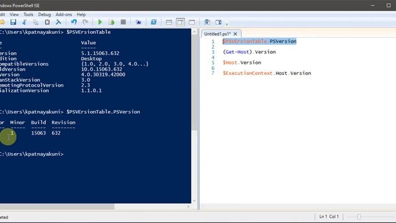The height and width of the screenshot is (223, 396).
Task: Click the Cut (scissors) icon
Action: pyautogui.click(x=24, y=22)
